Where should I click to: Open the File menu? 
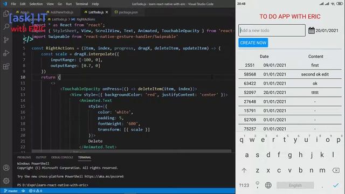(13, 4)
